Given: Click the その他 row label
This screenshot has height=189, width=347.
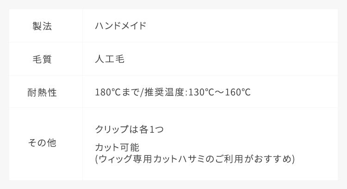Looking at the screenshot, I should click(42, 143).
